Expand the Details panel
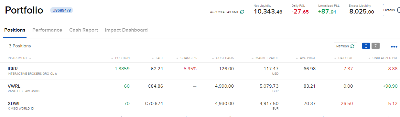 pos(391,10)
